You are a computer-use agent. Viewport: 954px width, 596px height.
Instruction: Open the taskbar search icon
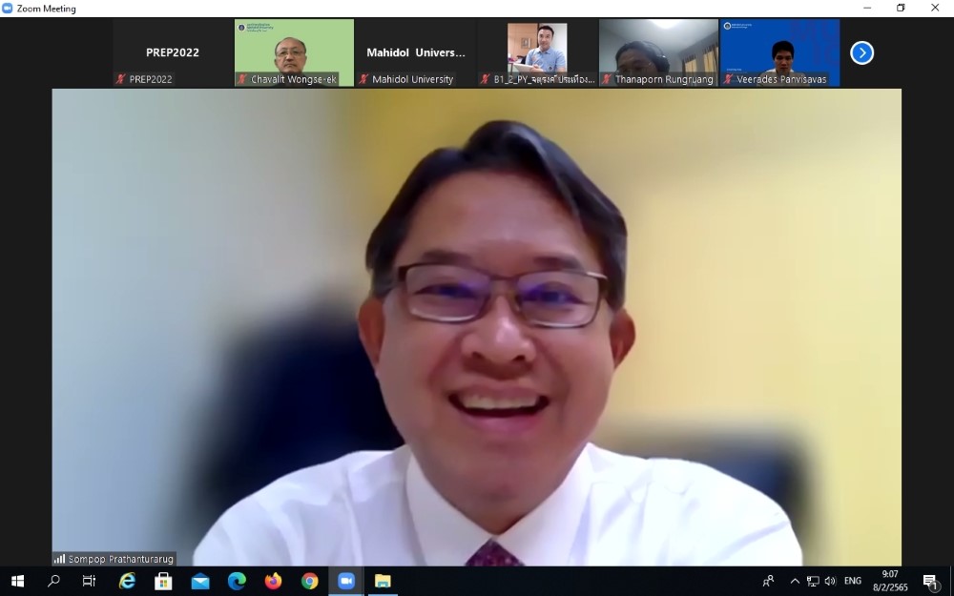(53, 581)
